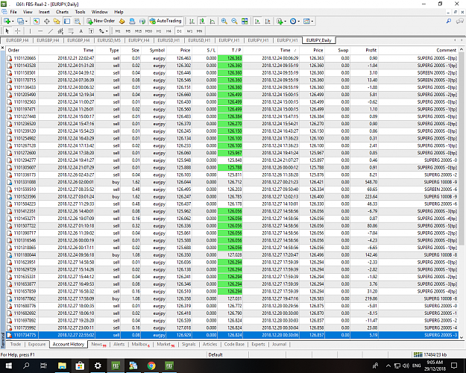The image size is (466, 373).
Task: Expand the Templates dropdown arrow
Action: [312, 22]
